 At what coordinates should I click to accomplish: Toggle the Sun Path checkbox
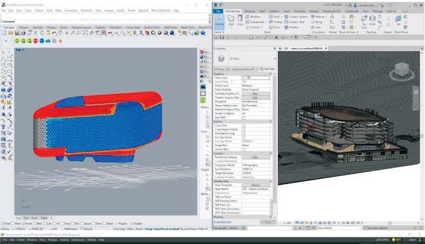244,117
